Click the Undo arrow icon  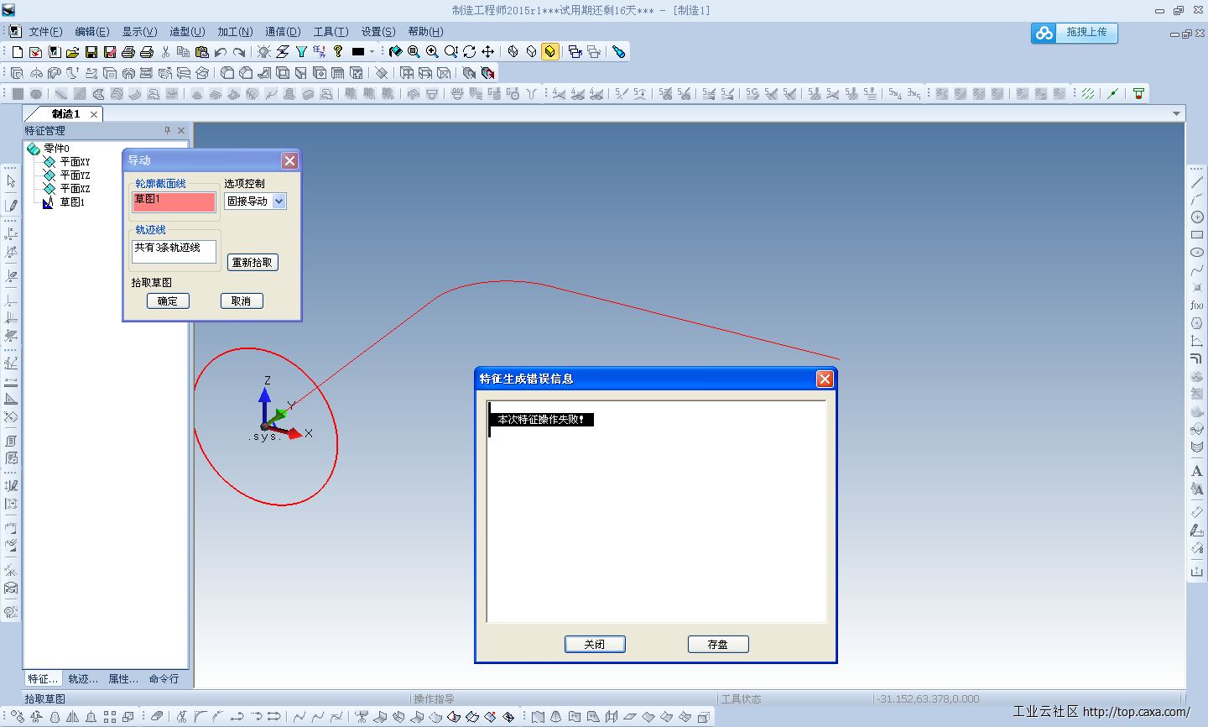(x=221, y=52)
